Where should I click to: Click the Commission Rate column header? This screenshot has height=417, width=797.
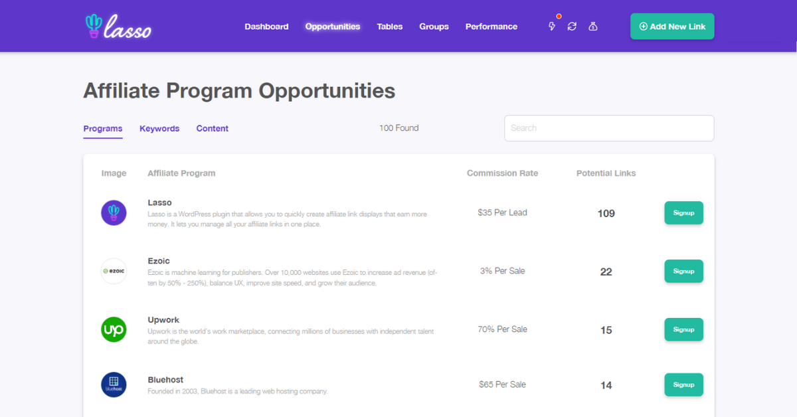coord(502,173)
